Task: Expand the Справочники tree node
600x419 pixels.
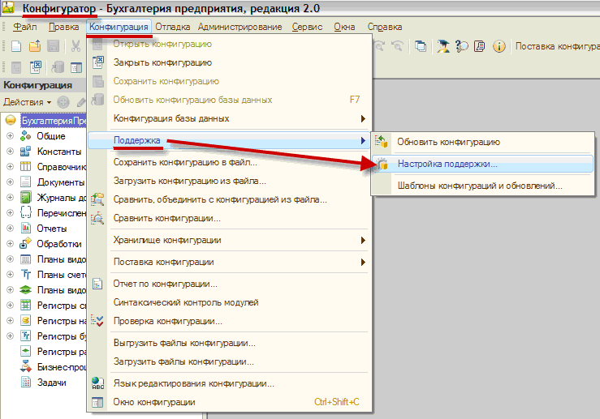Action: coord(11,167)
